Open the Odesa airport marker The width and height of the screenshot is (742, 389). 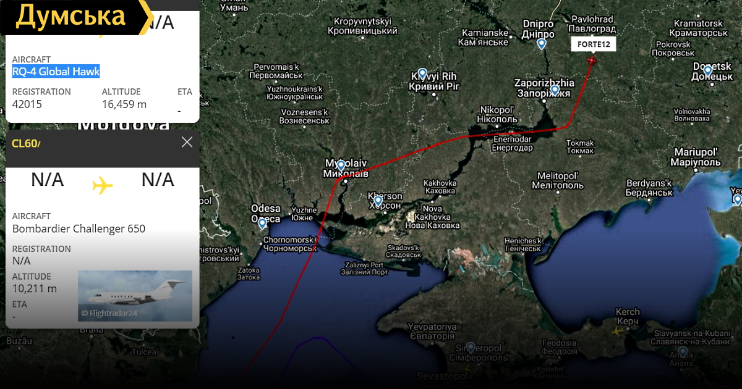pyautogui.click(x=262, y=223)
